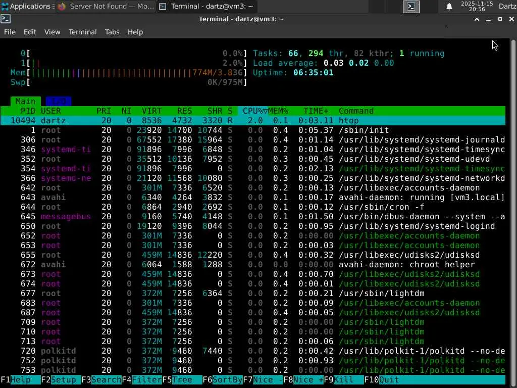The height and width of the screenshot is (388, 517).
Task: Open the Applications menu icon
Action: point(5,6)
